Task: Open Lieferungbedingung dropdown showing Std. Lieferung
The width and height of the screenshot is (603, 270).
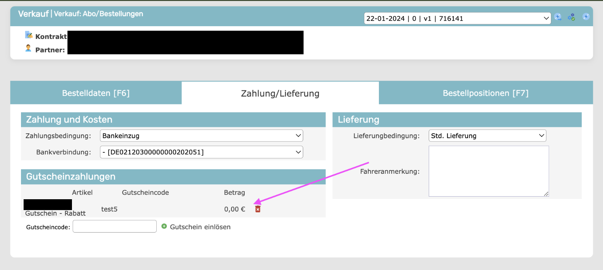Action: click(x=487, y=136)
